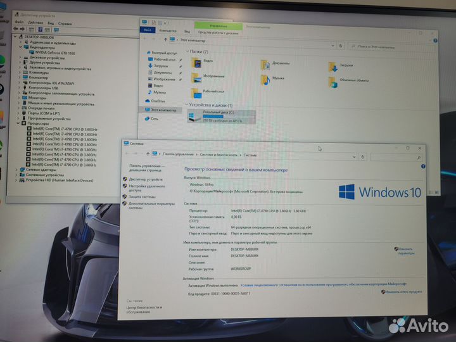Viewport: 456px width, 342px height.
Task: Click the up arrow in Explorer address bar
Action: click(x=165, y=39)
